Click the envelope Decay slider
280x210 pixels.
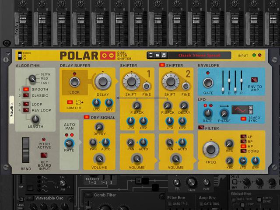click(229, 81)
